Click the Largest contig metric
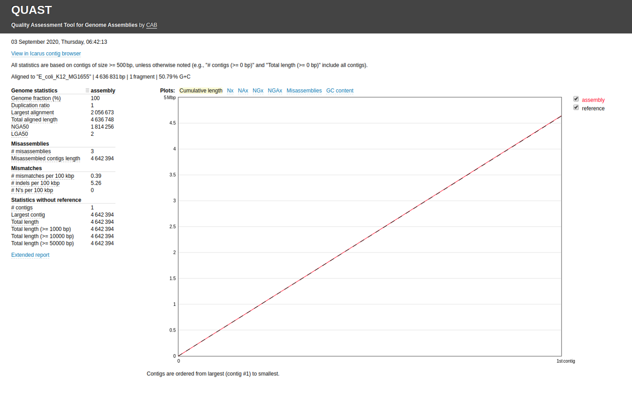This screenshot has height=393, width=632. click(28, 214)
